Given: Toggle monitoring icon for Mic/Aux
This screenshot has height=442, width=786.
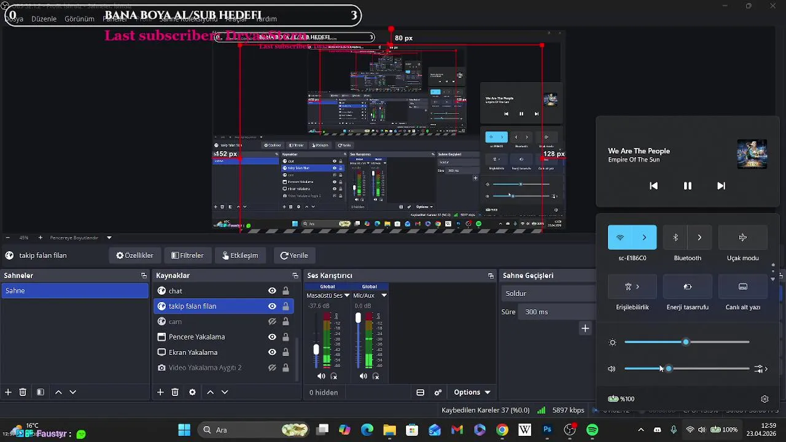Looking at the screenshot, I should click(x=376, y=376).
